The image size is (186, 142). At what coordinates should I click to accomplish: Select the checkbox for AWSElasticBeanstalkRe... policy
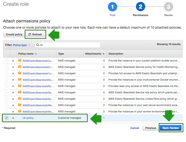pyautogui.click(x=7, y=86)
